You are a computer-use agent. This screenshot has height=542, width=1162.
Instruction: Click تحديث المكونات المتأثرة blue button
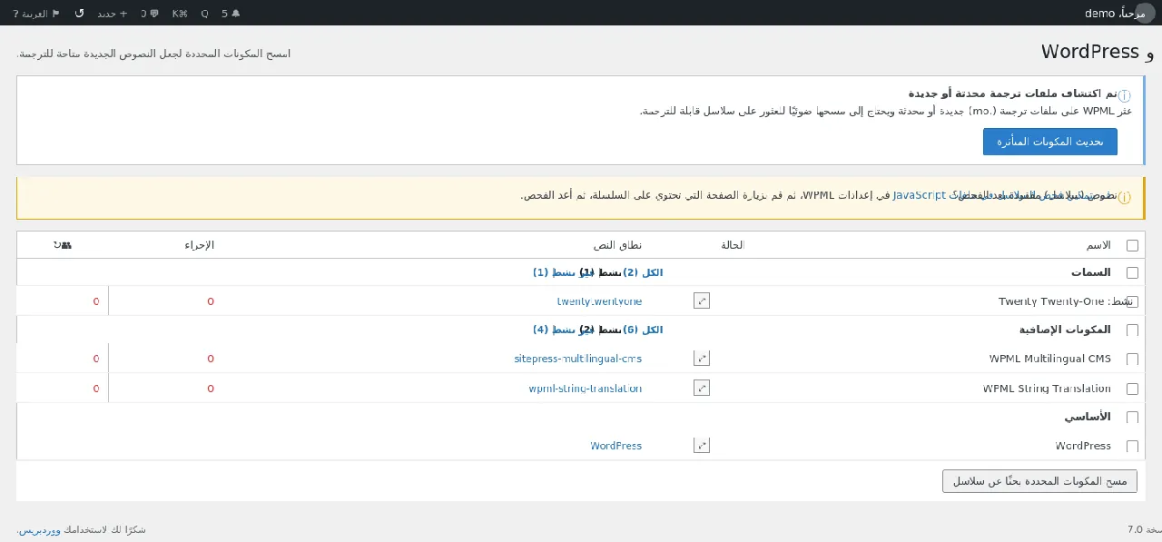coord(1050,142)
